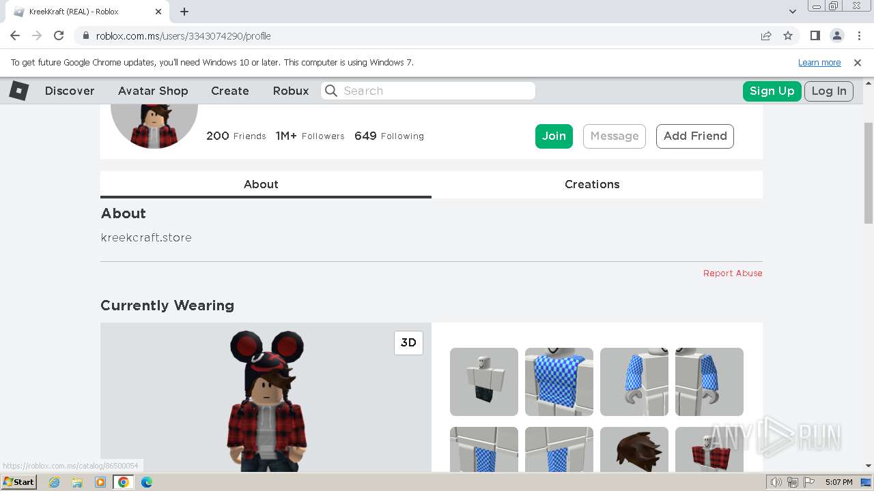This screenshot has width=874, height=491.
Task: Click the profile avatar headshot
Action: (x=154, y=126)
